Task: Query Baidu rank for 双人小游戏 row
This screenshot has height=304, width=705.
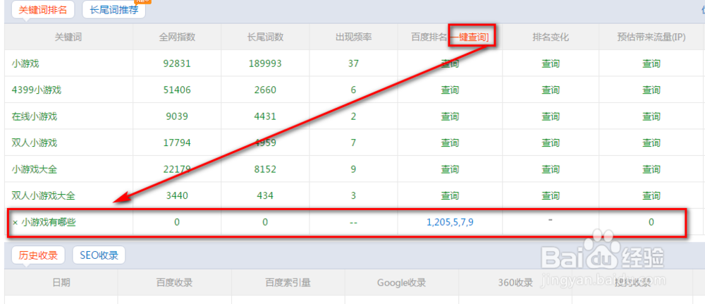Action: click(450, 143)
